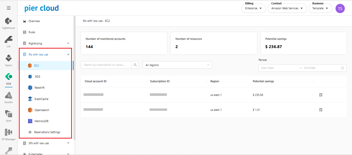The image size is (352, 155).
Task: Open the SP Manager module icon
Action: pyautogui.click(x=9, y=133)
